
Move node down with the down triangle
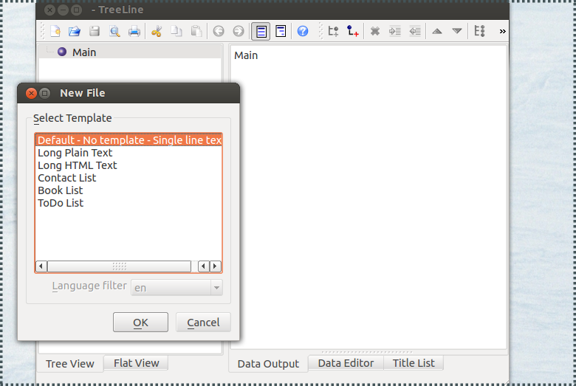pyautogui.click(x=457, y=31)
